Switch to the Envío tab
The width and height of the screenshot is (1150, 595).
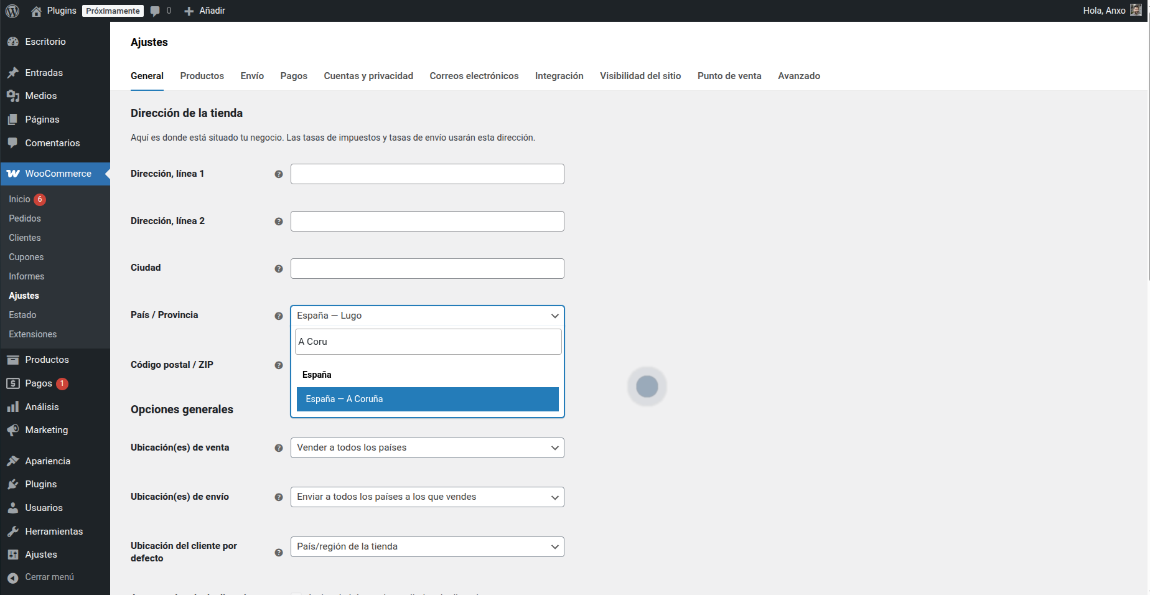[x=251, y=75]
